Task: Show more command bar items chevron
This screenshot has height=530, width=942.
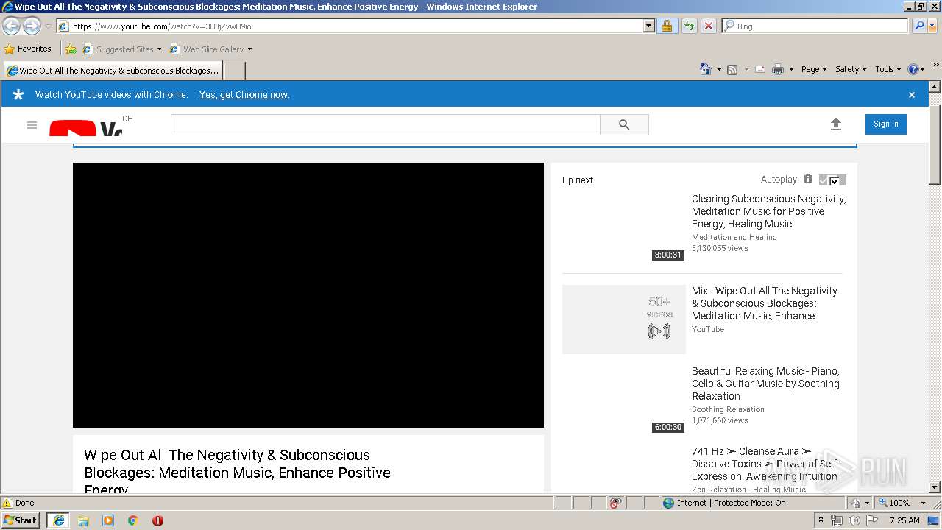Action: click(935, 66)
